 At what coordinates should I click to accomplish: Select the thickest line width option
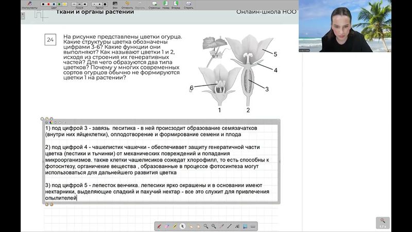[84, 4]
